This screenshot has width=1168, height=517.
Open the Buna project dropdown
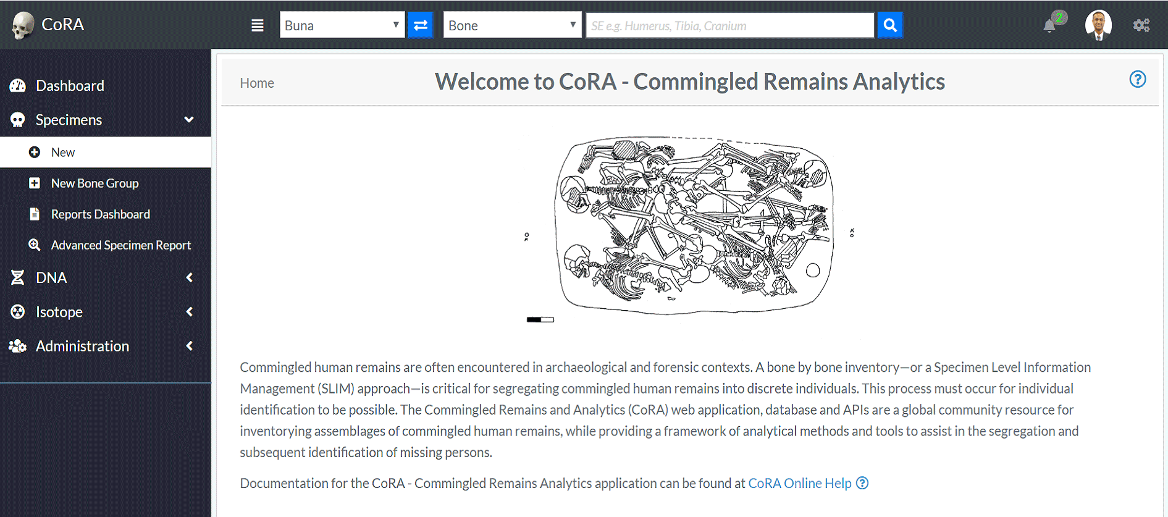tap(342, 25)
